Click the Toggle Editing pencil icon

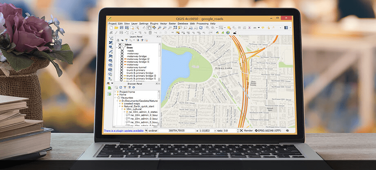click(x=116, y=33)
